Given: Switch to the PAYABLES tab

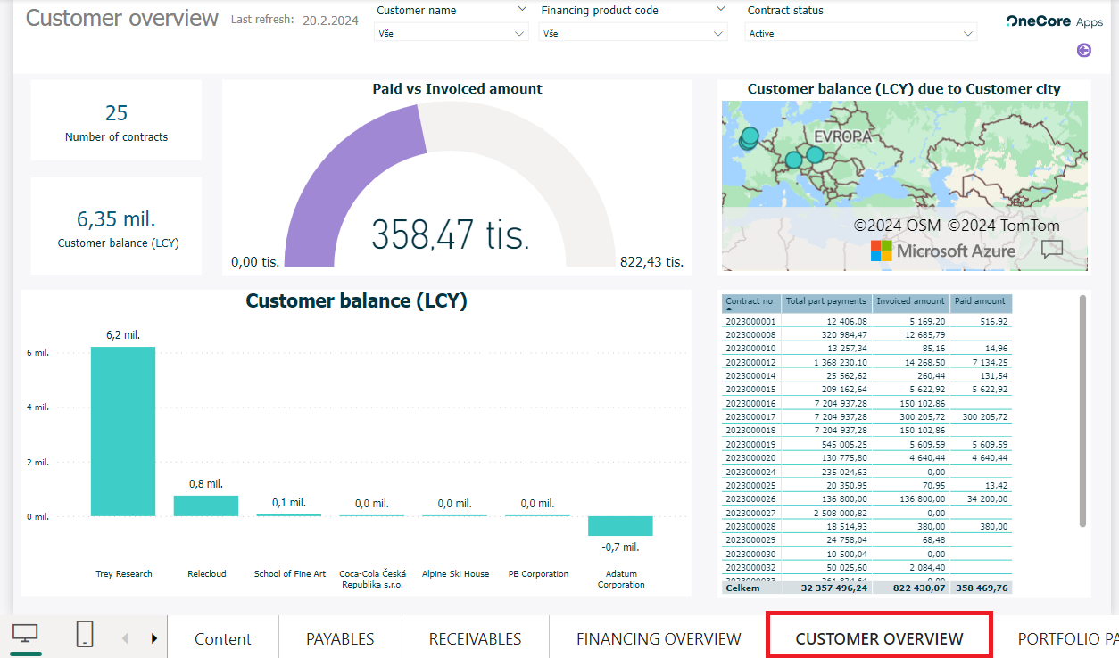Looking at the screenshot, I should (x=339, y=638).
